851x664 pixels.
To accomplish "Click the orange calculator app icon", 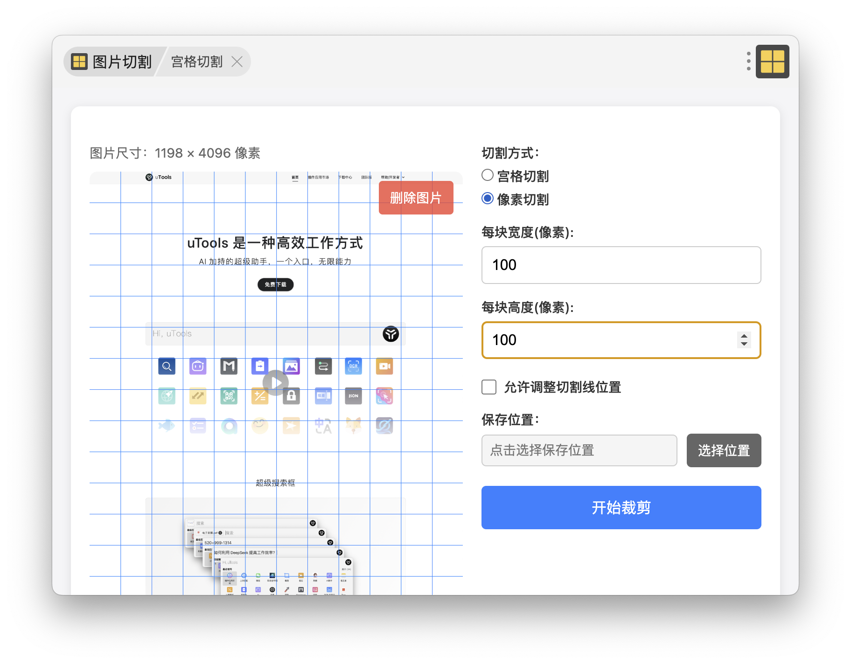I will click(x=260, y=396).
